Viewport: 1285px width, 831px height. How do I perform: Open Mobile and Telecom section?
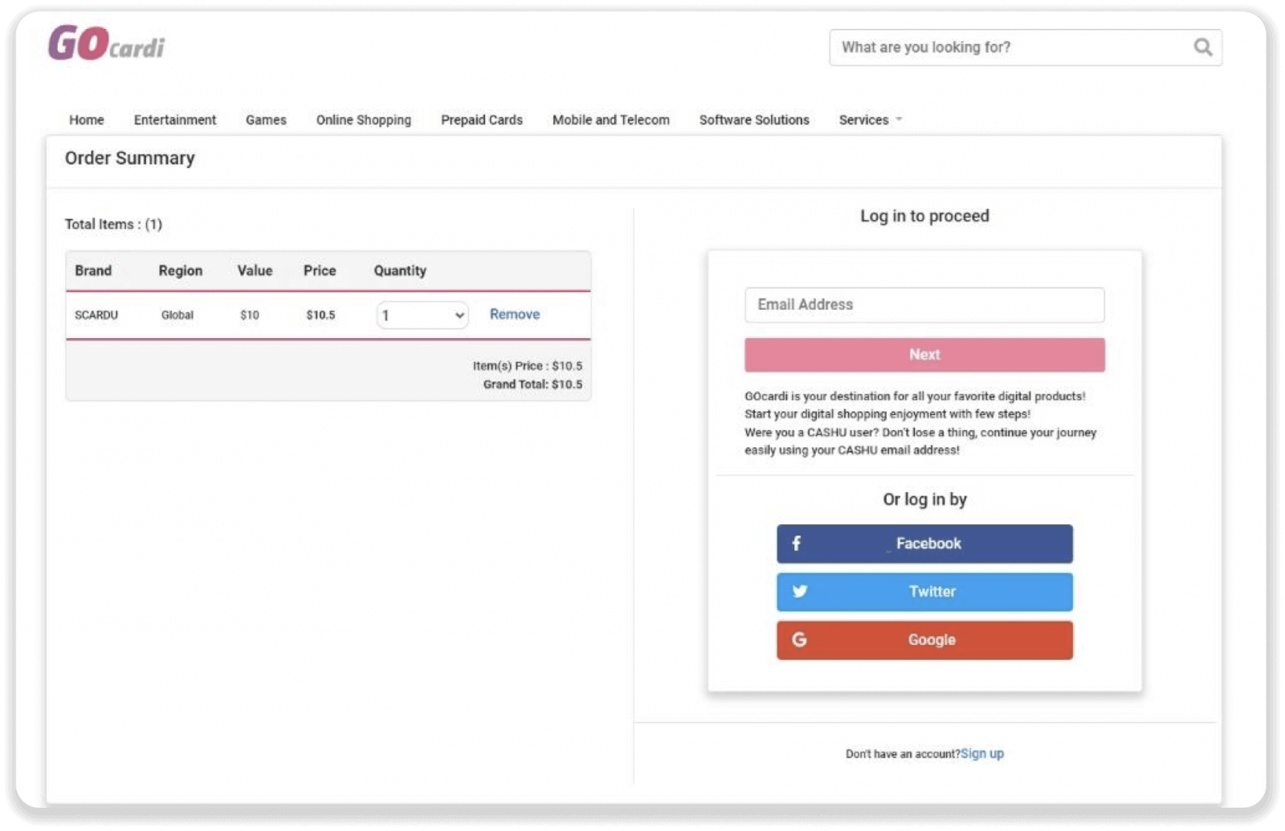pos(610,120)
